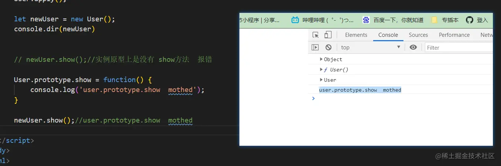
Task: Click the final newUser.show() call line
Action: point(103,120)
